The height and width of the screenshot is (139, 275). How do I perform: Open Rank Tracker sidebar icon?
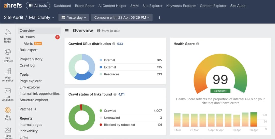[8, 133]
